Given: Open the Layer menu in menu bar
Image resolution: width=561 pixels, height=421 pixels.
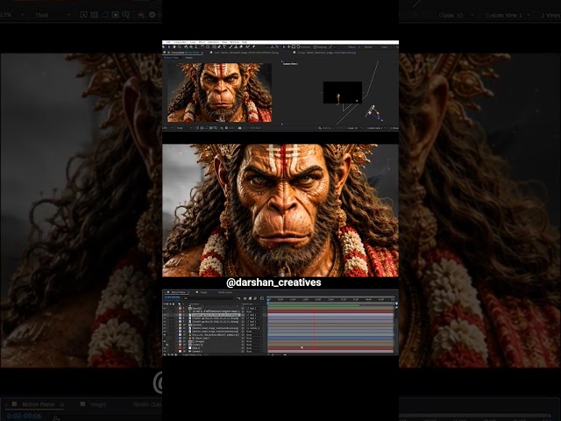Looking at the screenshot, I should 193,42.
